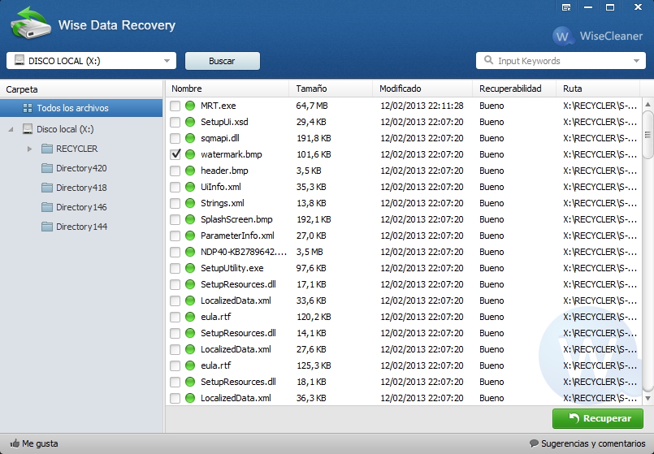Screen dimensions: 654x454
Task: Check the Strings.xml checkbox
Action: pyautogui.click(x=175, y=203)
